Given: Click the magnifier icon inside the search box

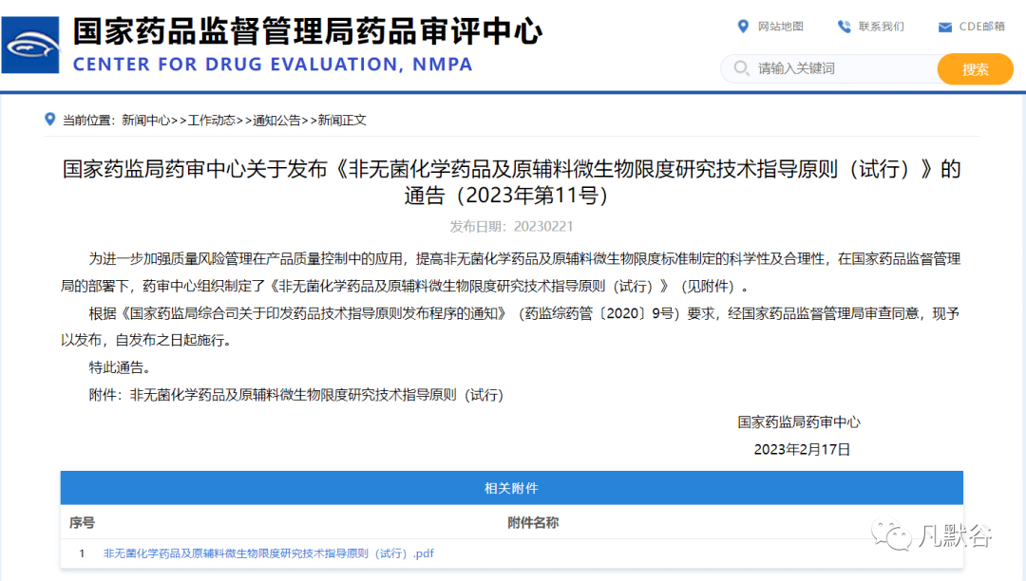Looking at the screenshot, I should 740,68.
